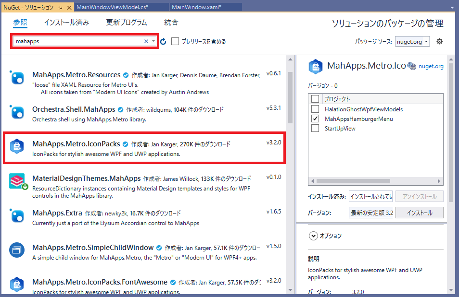Viewport: 459px width, 297px height.
Task: Click the インストール済み status field
Action: 371,197
